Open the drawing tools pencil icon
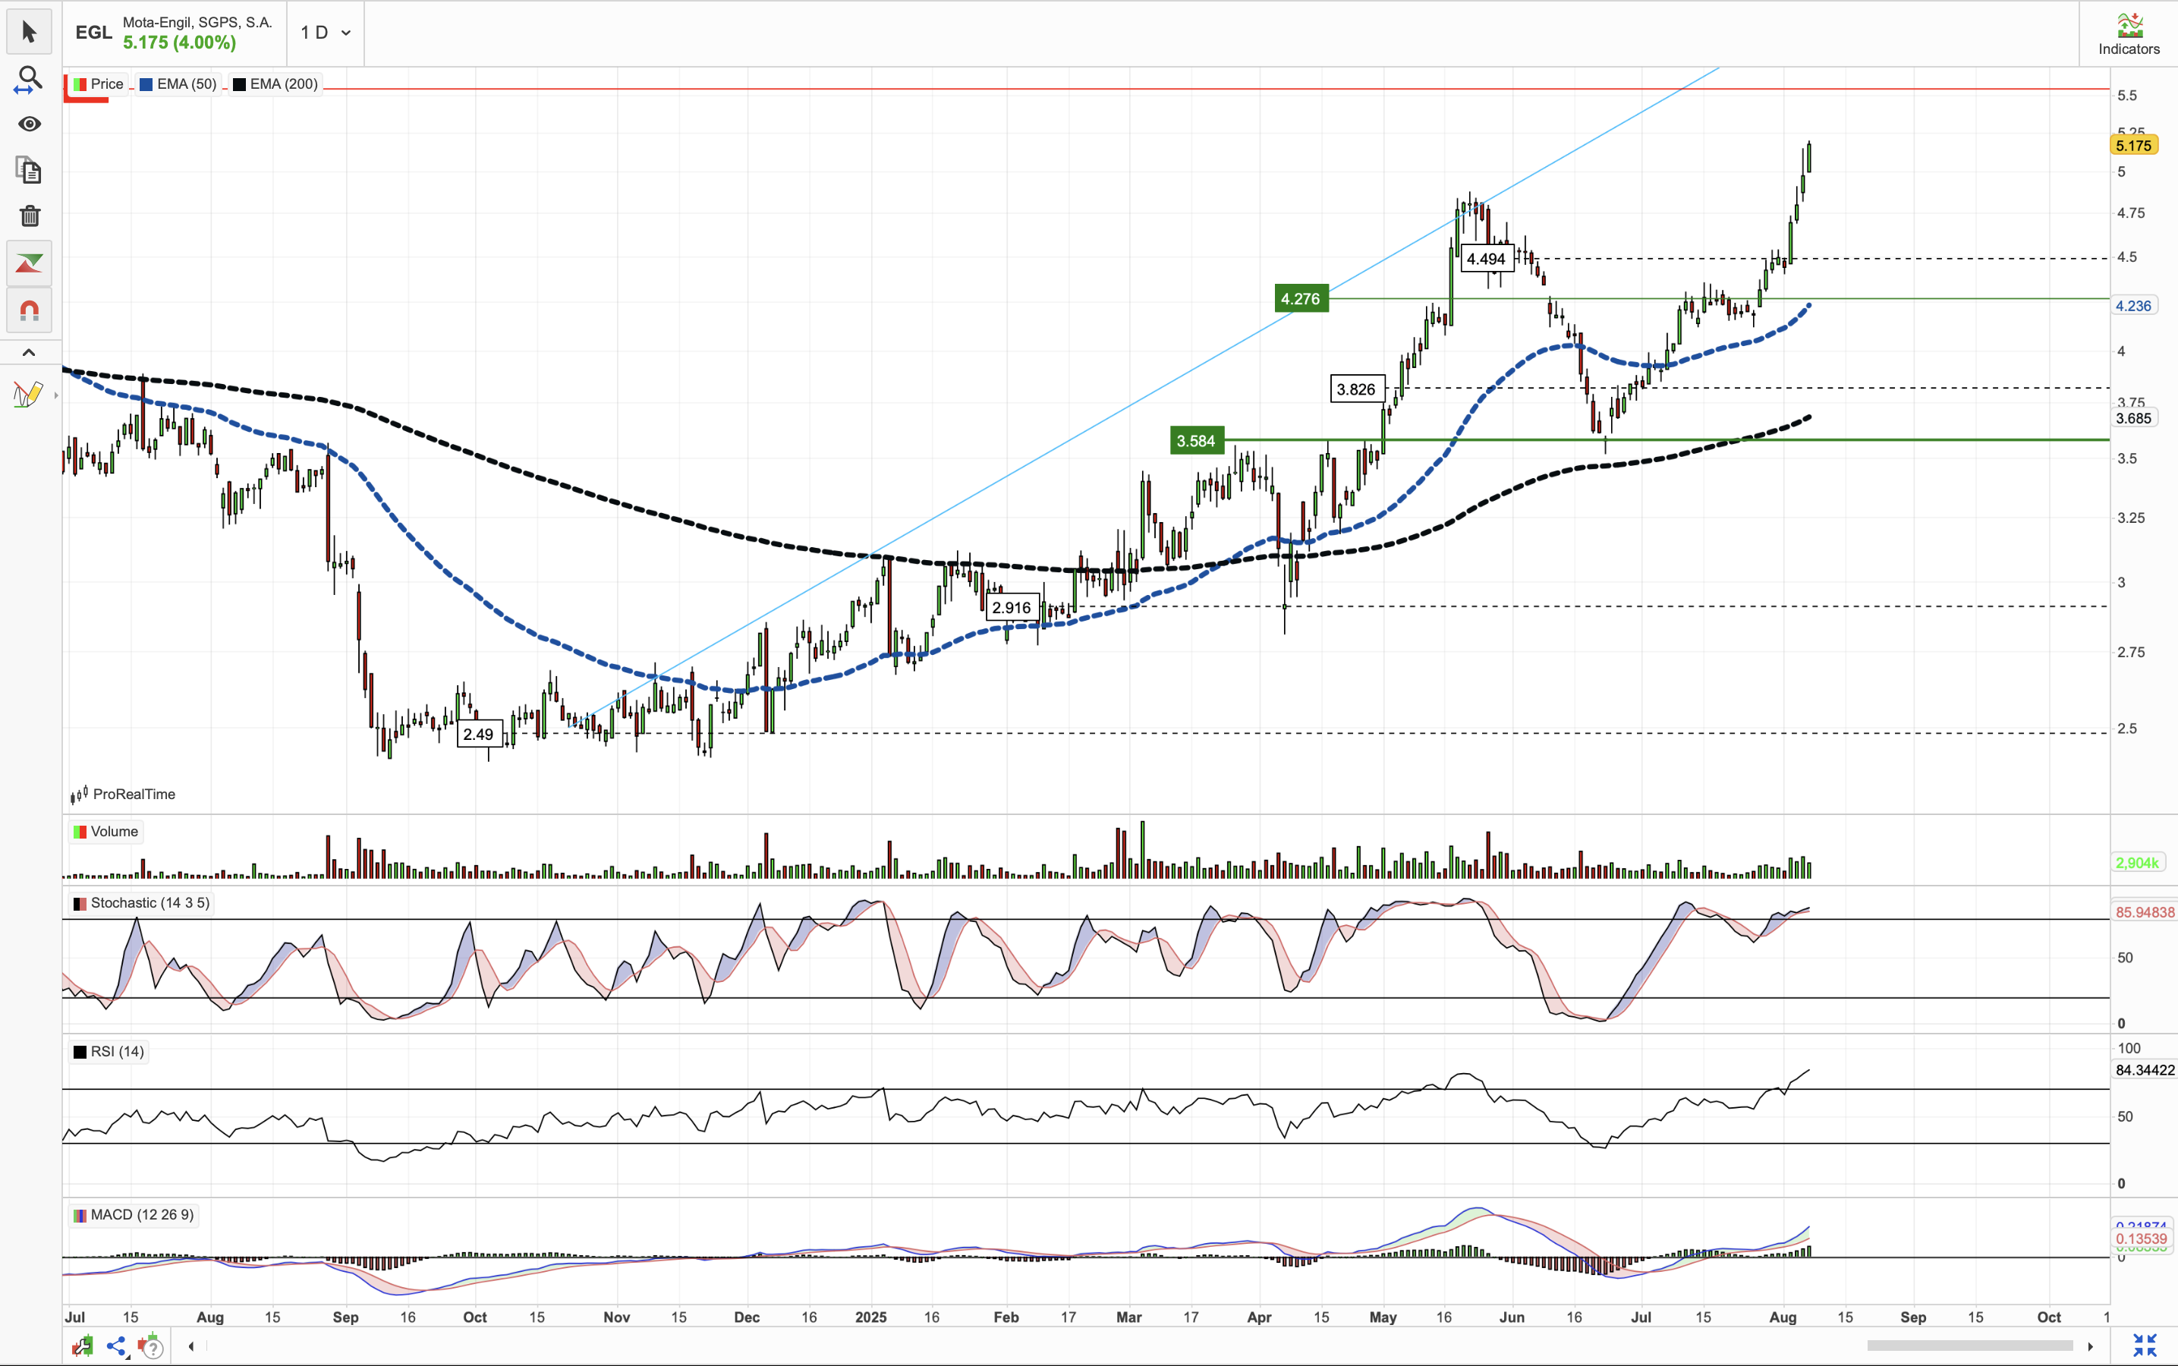 pyautogui.click(x=27, y=395)
